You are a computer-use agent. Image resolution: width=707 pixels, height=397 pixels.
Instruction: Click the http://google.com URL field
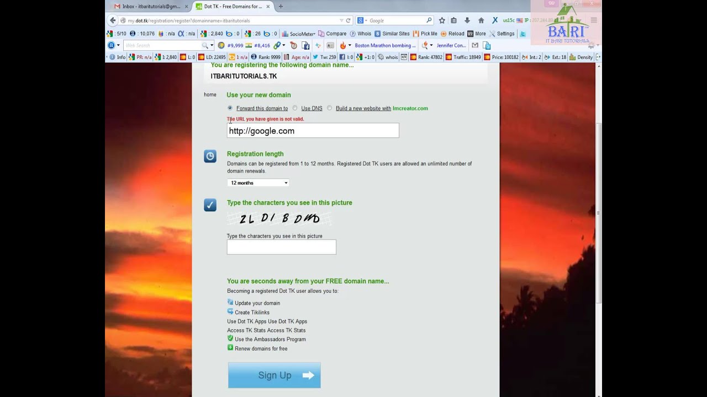point(313,131)
